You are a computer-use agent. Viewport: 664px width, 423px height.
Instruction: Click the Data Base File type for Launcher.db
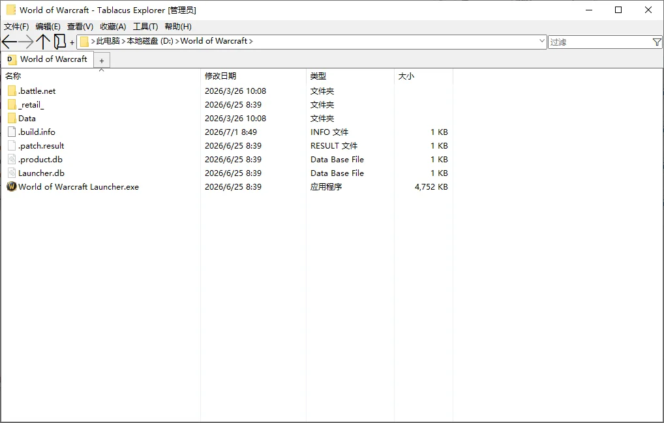tap(337, 173)
